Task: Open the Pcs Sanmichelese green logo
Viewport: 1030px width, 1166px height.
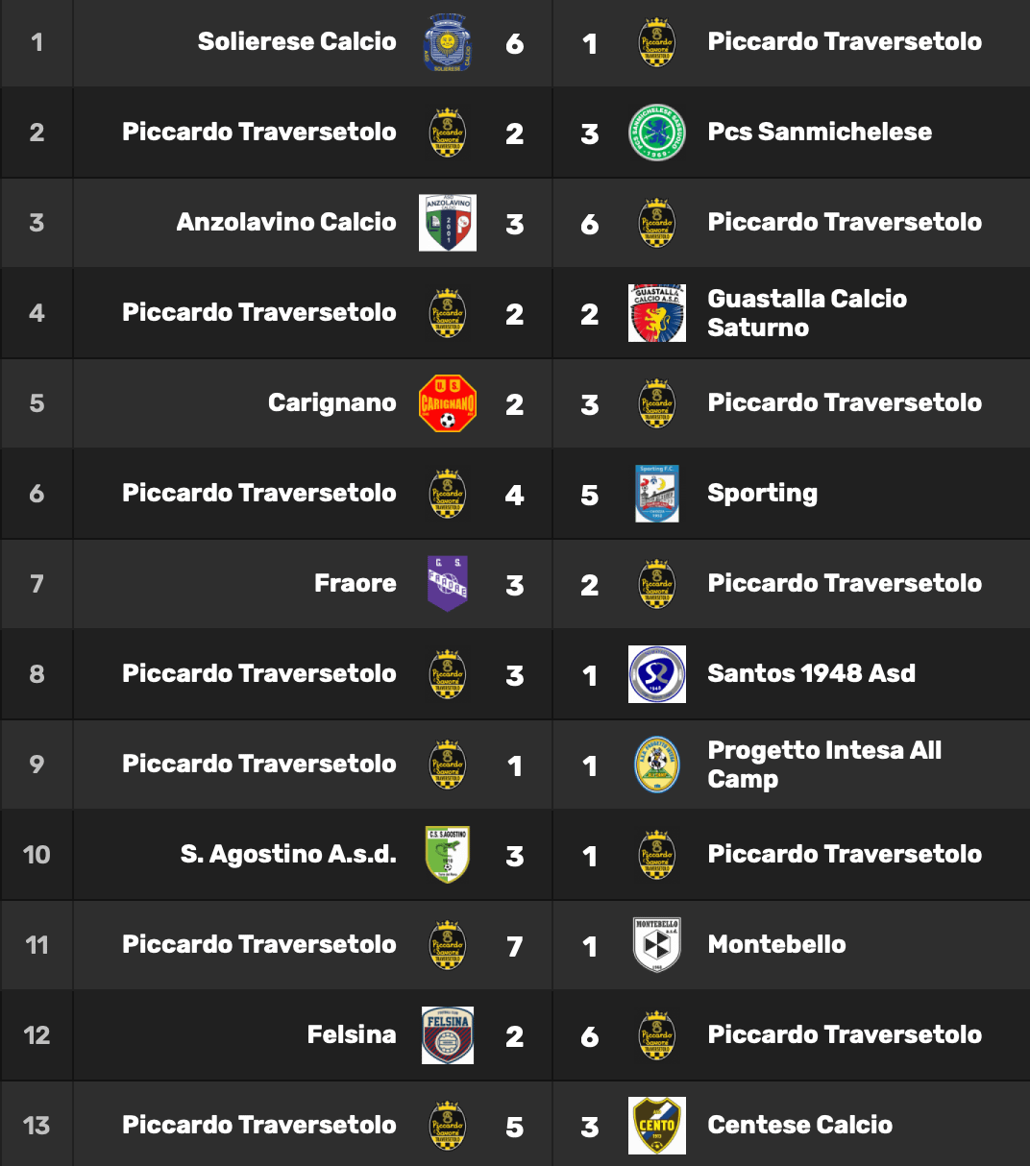Action: (657, 133)
